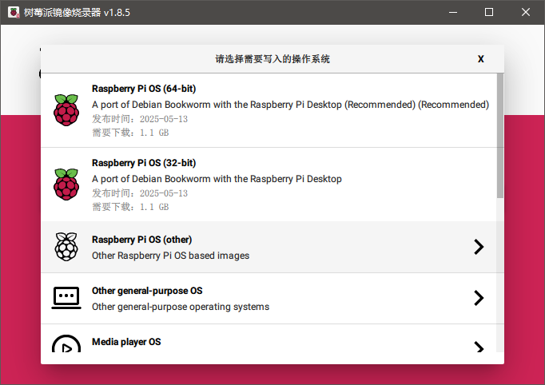The image size is (545, 385).
Task: Click the OS list scrollbar thumb
Action: click(500, 136)
